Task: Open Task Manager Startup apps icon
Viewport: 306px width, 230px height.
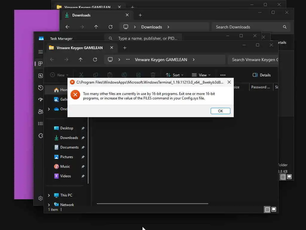Action: pyautogui.click(x=41, y=99)
